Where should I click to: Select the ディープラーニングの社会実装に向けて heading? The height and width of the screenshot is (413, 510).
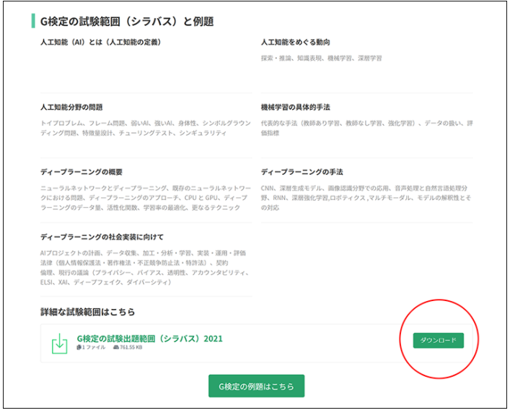[x=102, y=237]
